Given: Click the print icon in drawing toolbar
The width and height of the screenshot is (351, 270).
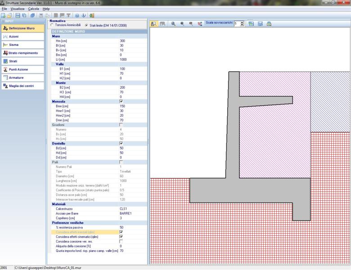Looking at the screenshot, I should tap(269, 23).
